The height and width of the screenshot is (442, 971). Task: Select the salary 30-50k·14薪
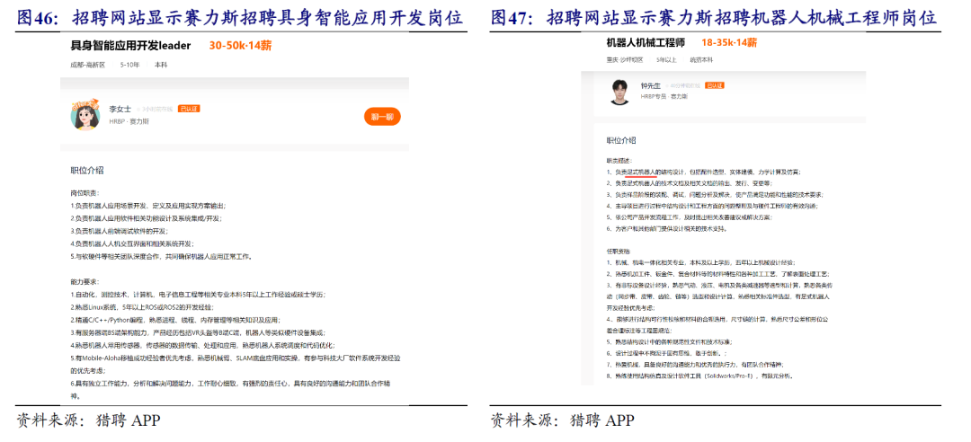tap(240, 45)
